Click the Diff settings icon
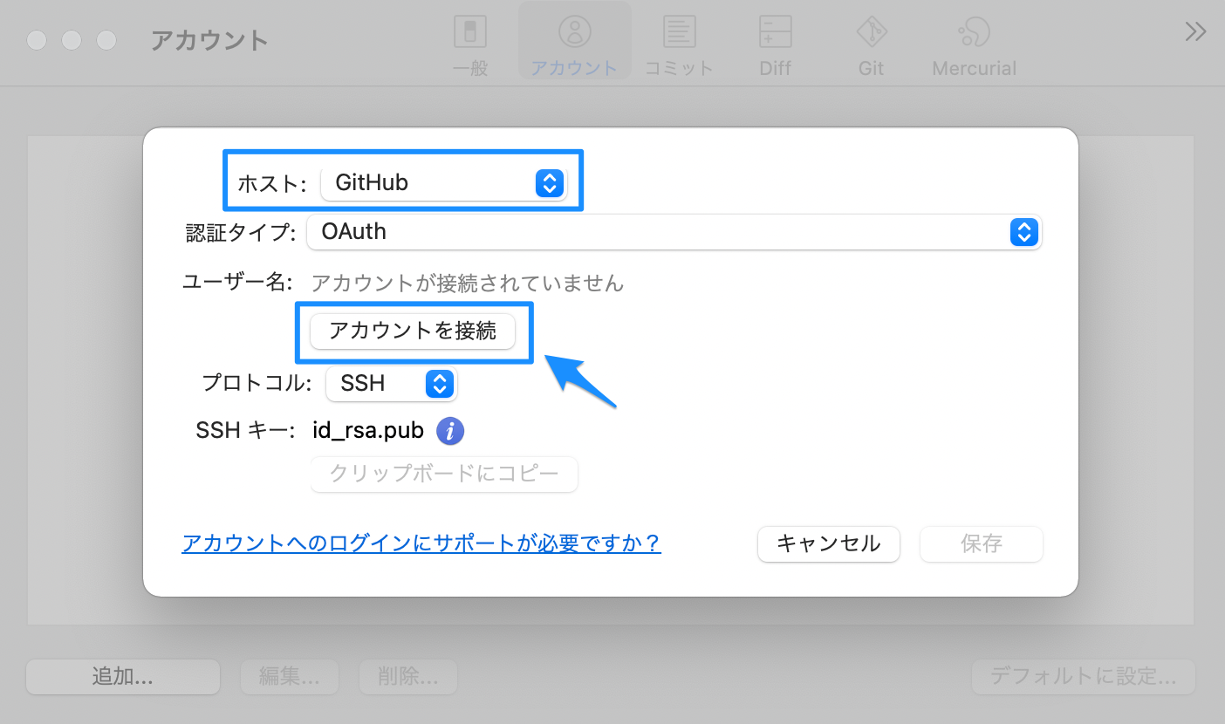Screen dimensions: 1225x724 [775, 41]
